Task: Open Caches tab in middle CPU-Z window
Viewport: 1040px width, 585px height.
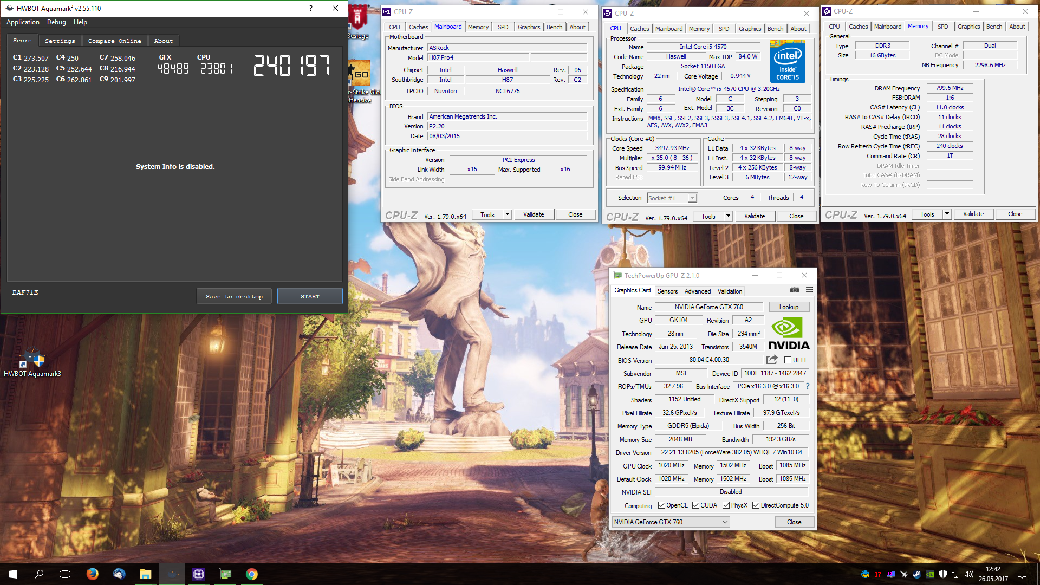Action: click(x=639, y=29)
